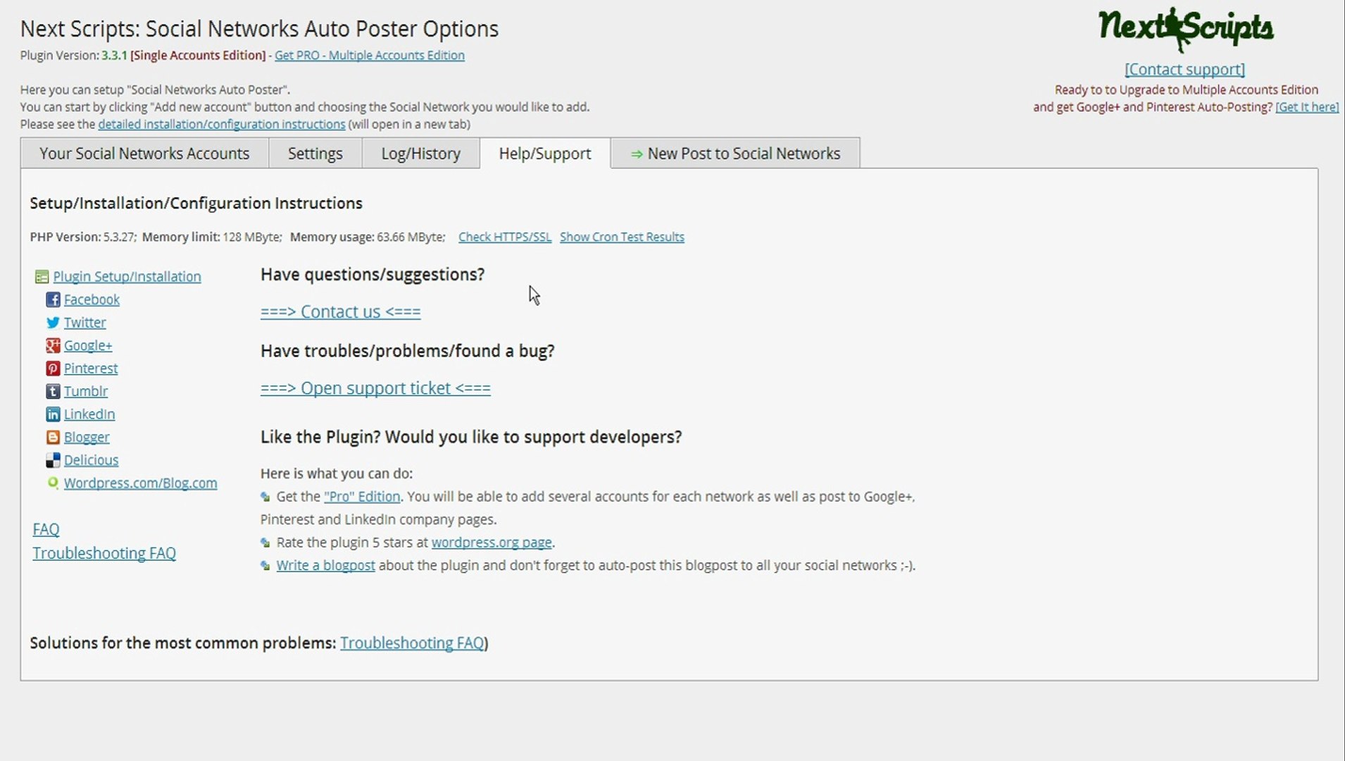This screenshot has height=761, width=1345.
Task: Click the Tumblr icon
Action: [x=53, y=392]
